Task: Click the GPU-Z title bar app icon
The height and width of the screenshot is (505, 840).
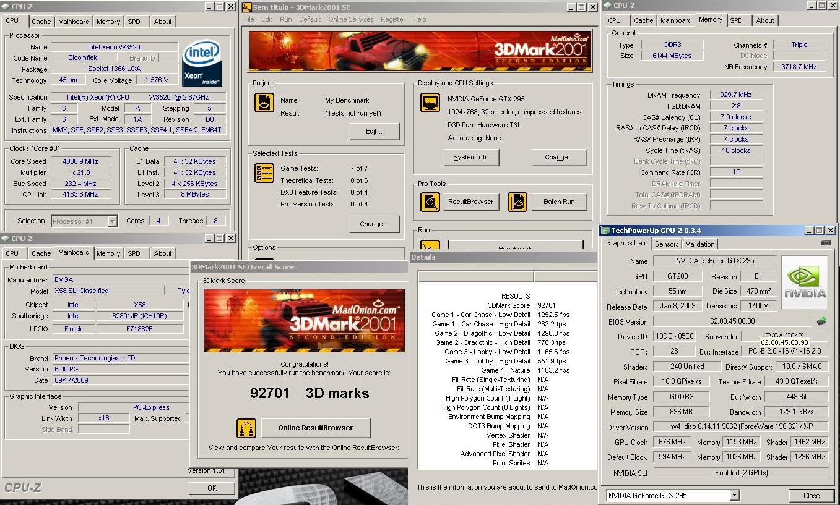Action: [605, 231]
